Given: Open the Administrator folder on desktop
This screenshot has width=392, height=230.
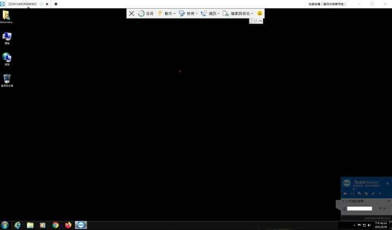Looking at the screenshot, I should [x=7, y=17].
